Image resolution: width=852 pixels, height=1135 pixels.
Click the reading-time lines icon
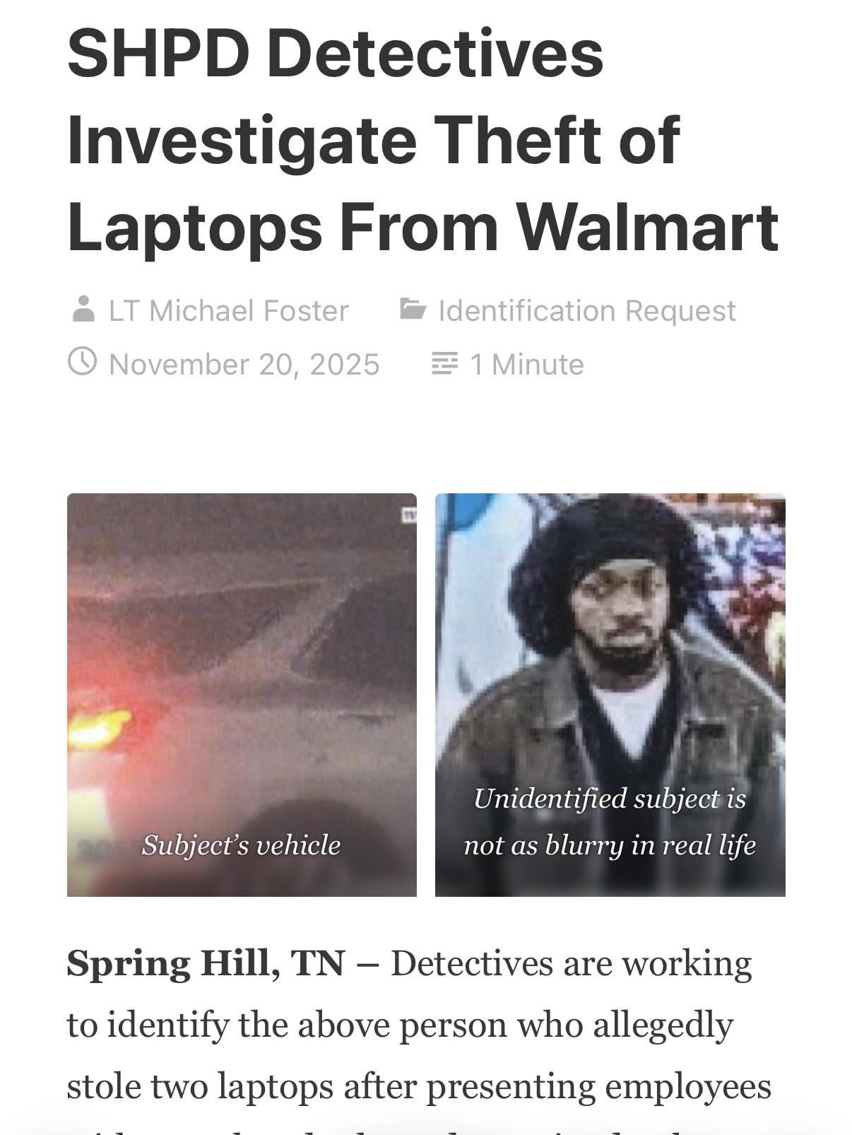click(444, 363)
